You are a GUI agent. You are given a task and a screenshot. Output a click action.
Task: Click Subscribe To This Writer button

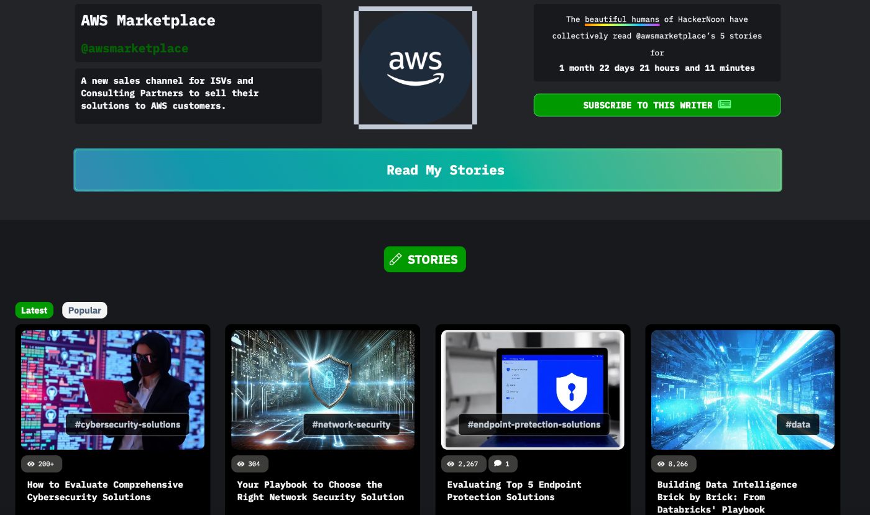click(x=657, y=105)
